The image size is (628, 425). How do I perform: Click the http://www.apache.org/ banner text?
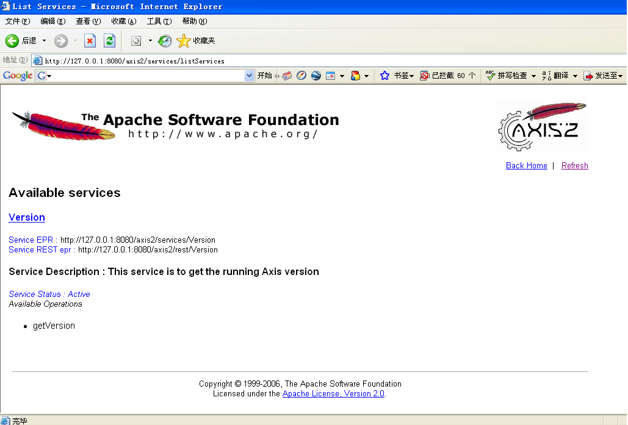(x=223, y=134)
